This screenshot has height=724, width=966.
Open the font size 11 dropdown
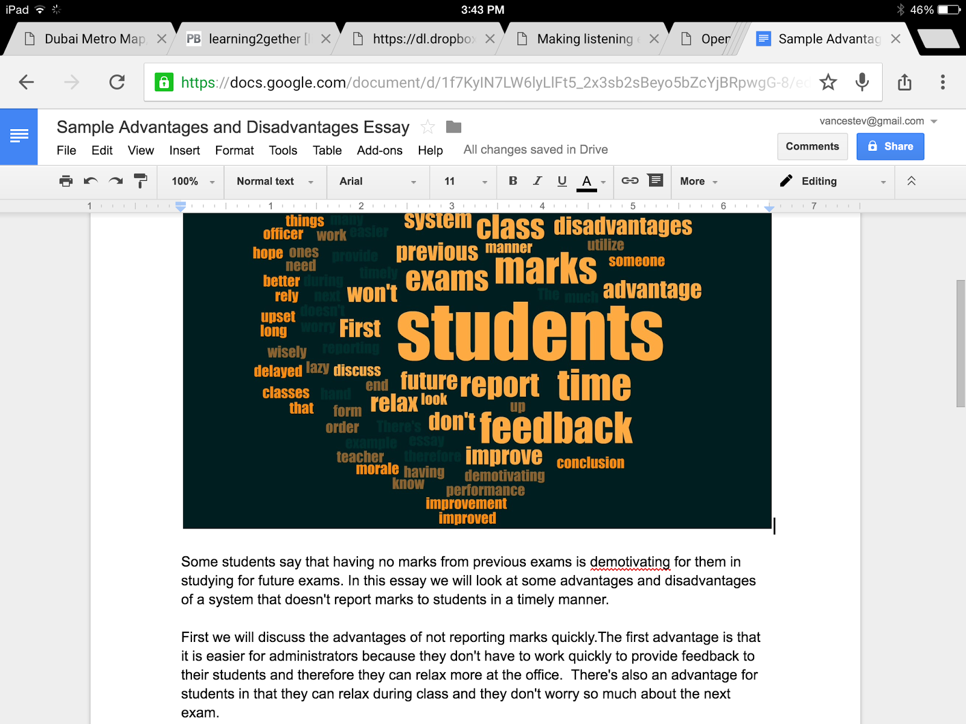pyautogui.click(x=465, y=182)
